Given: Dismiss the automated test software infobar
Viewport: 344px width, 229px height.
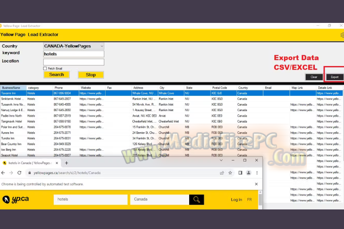Looking at the screenshot, I should point(256,184).
